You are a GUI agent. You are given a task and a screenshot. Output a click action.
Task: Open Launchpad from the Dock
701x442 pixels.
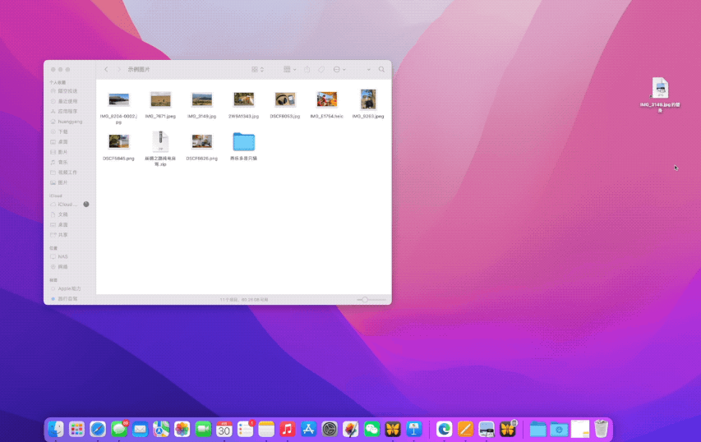[77, 429]
